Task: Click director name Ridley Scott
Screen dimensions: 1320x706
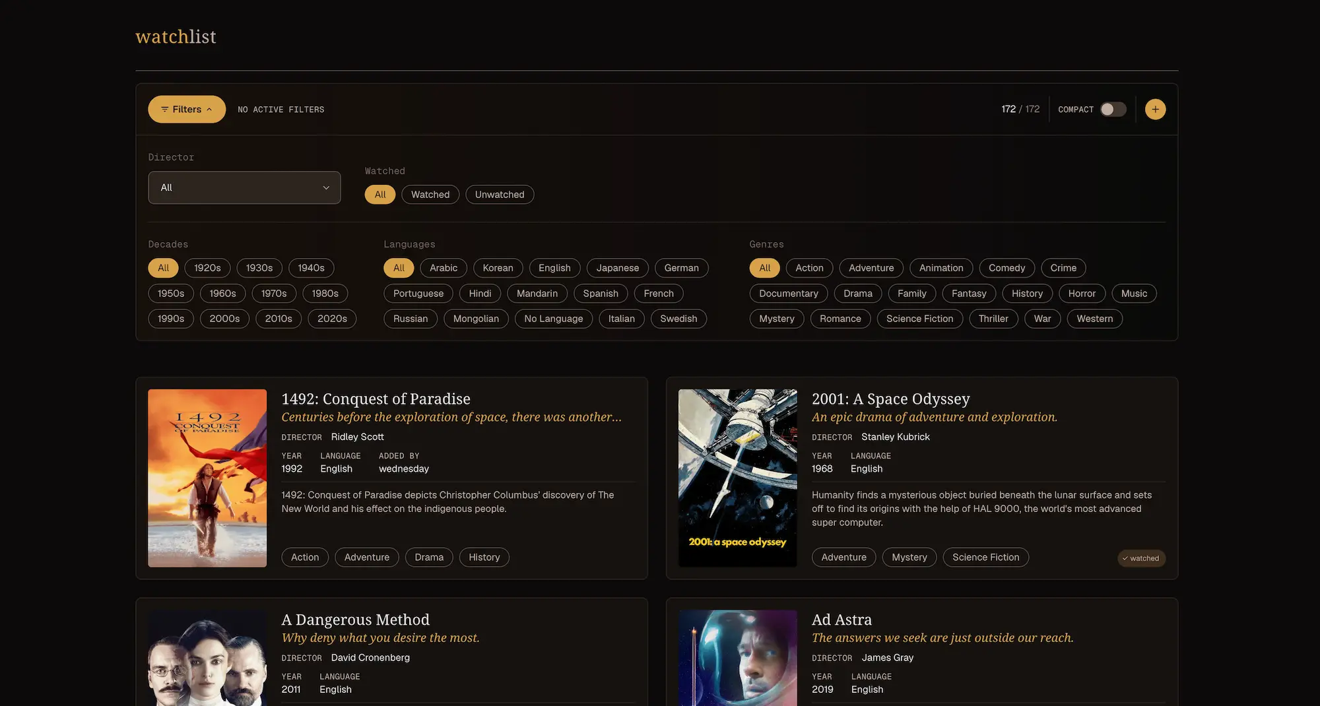Action: coord(357,437)
